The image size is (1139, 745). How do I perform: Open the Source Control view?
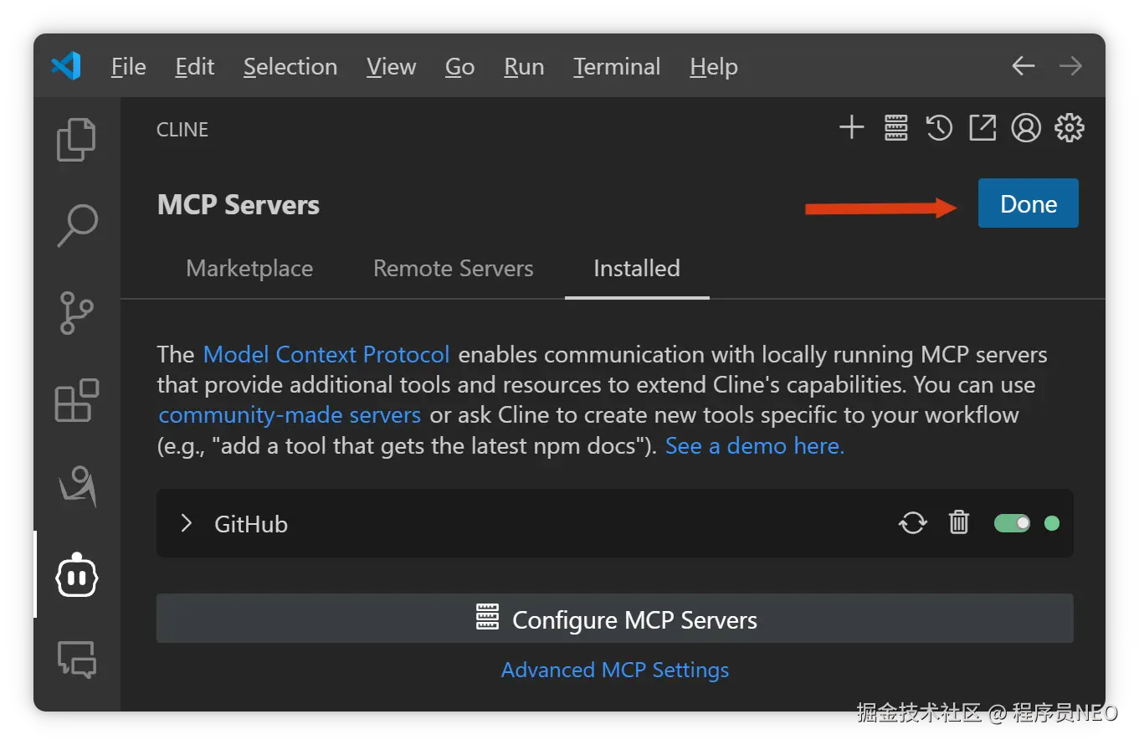(77, 312)
